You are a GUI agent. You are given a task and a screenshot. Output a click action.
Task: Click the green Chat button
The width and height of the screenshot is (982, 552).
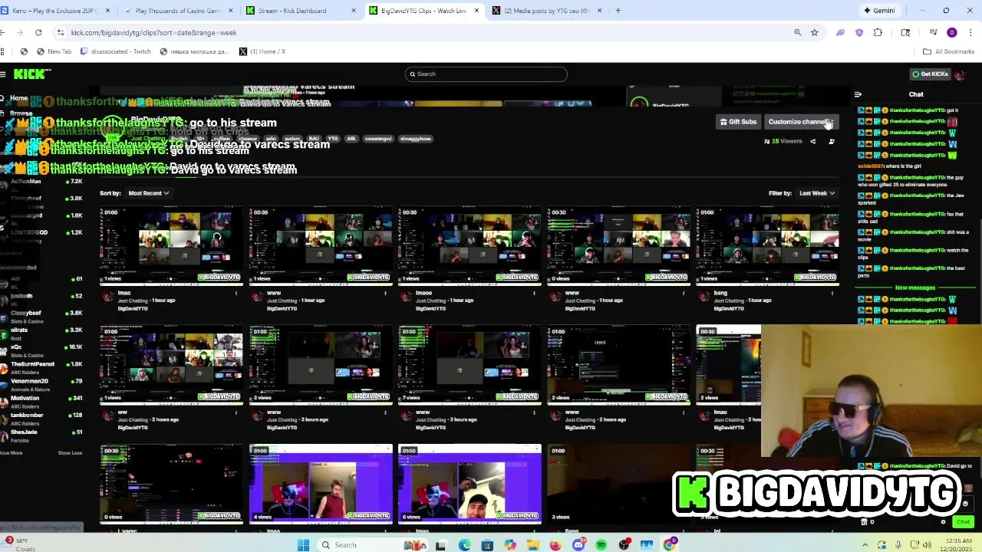click(x=964, y=522)
